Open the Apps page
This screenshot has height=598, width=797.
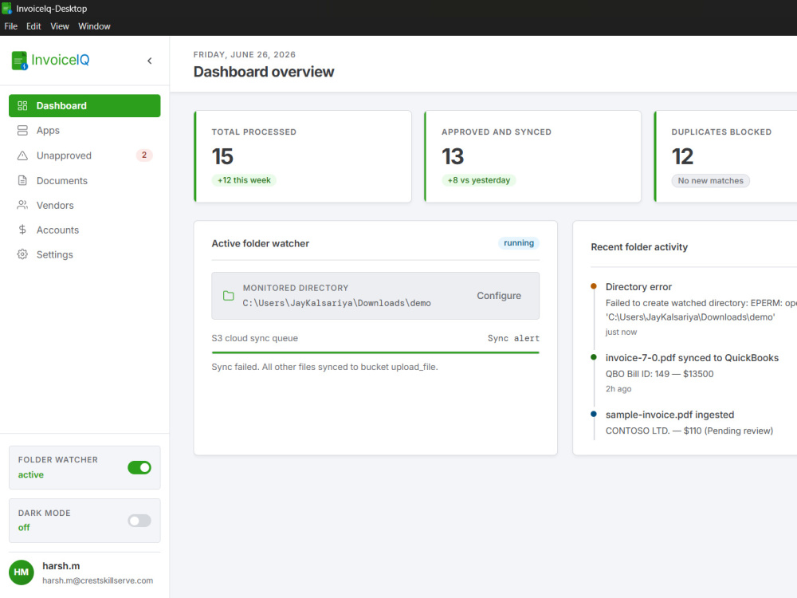pos(84,131)
